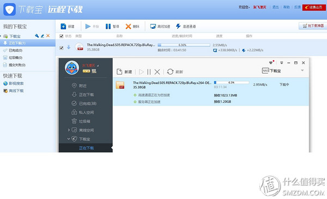
Task: Click the NAS device icon beside 下载宝
Action: [x=265, y=71]
